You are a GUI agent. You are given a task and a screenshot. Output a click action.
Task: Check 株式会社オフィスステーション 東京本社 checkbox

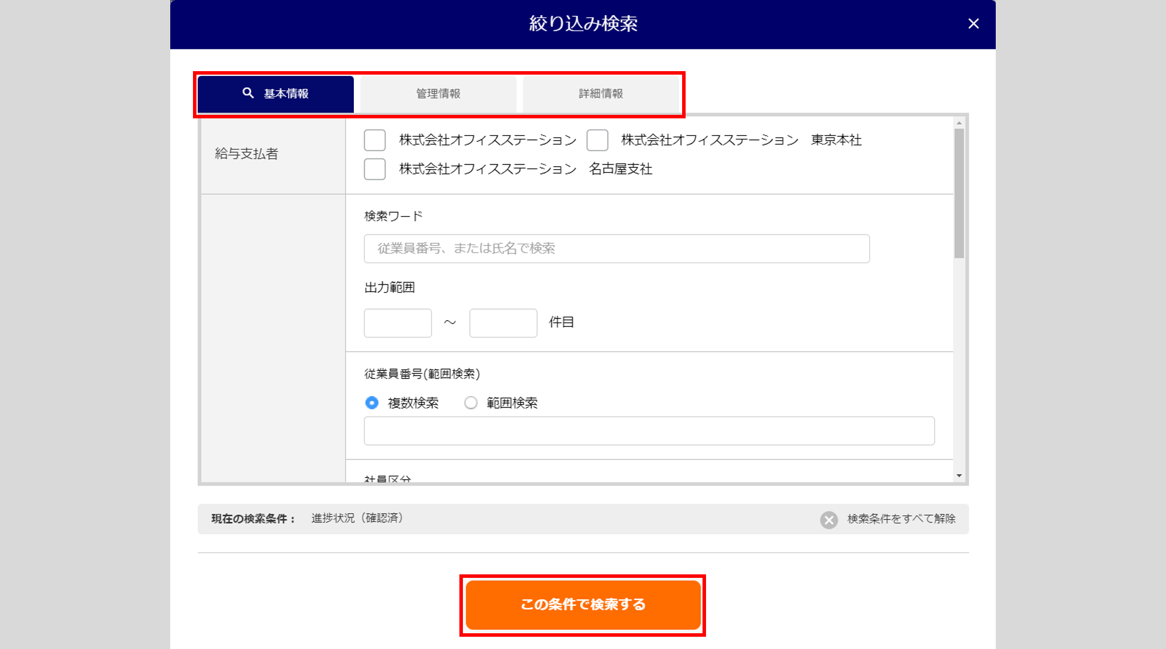click(597, 141)
